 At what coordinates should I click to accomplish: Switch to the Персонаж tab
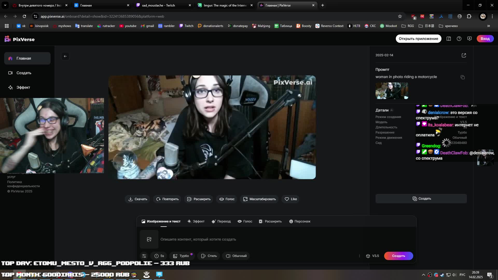[300, 221]
